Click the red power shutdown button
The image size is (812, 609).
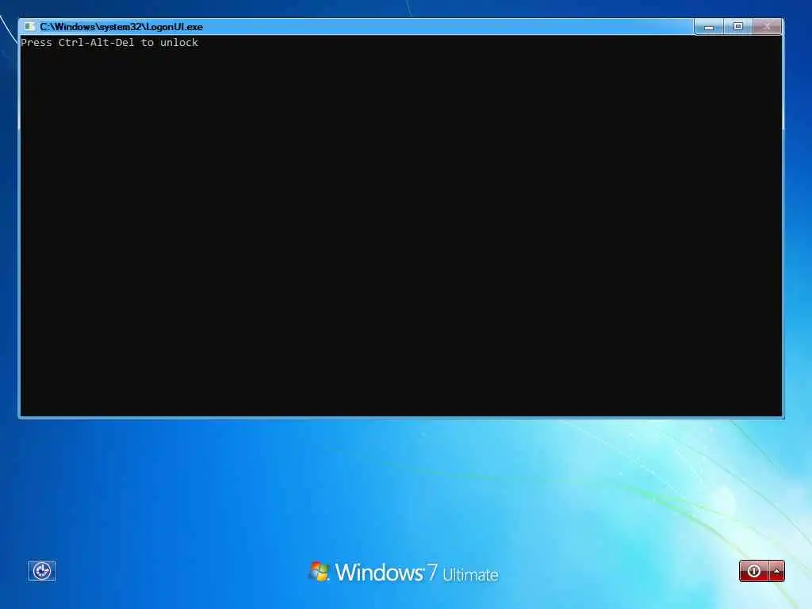point(754,571)
